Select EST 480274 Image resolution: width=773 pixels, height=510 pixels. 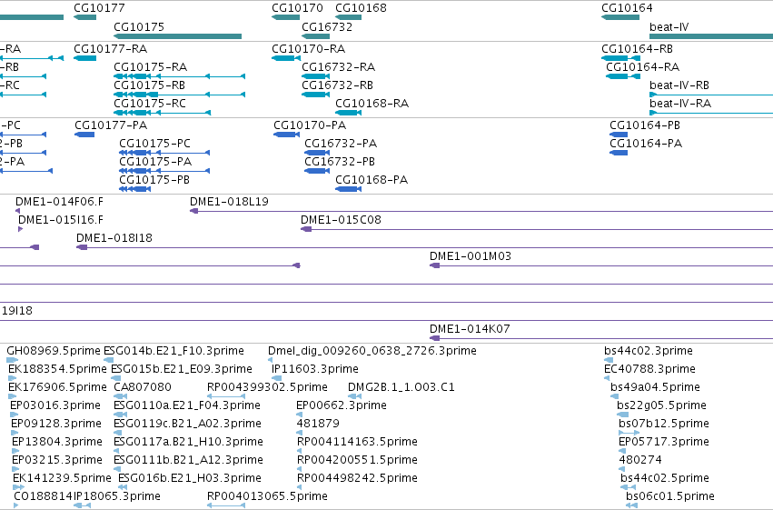point(621,470)
